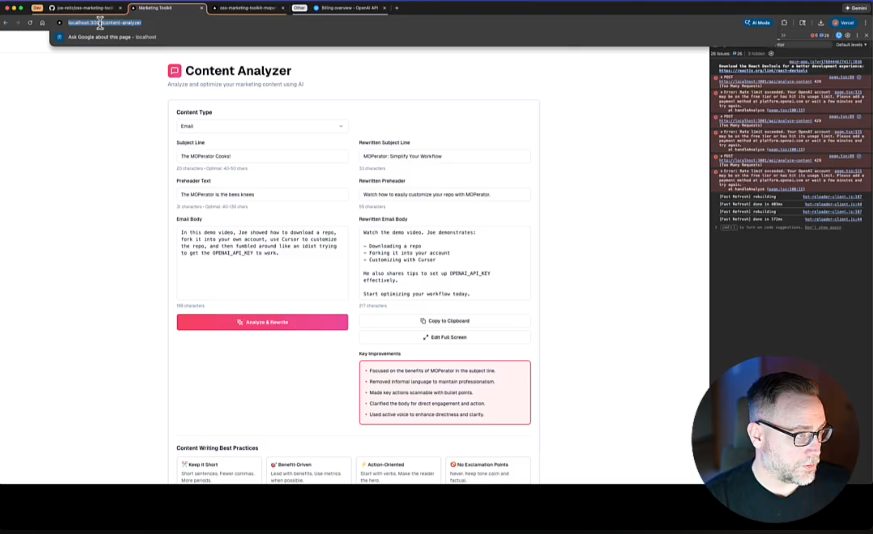Click into the Email Body textarea
Screen dimensions: 873x534
(262, 263)
